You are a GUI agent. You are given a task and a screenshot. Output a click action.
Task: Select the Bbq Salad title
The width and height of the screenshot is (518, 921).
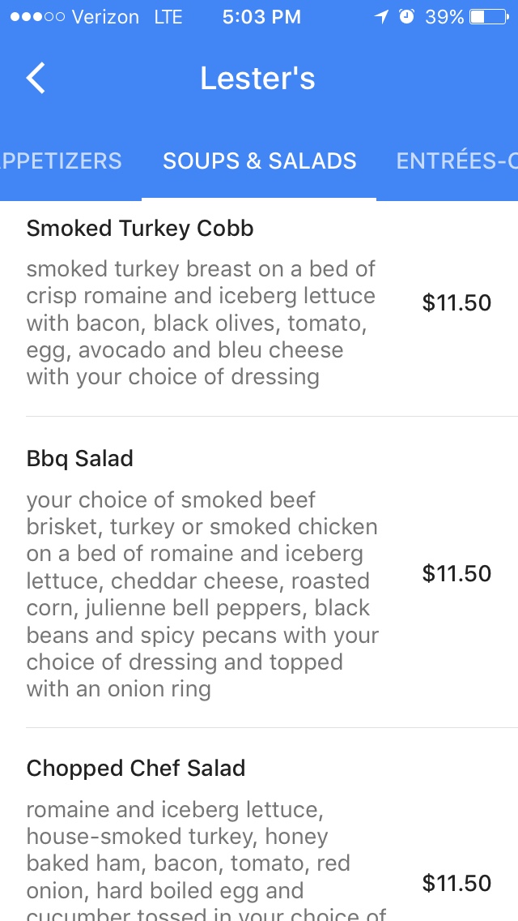(80, 459)
